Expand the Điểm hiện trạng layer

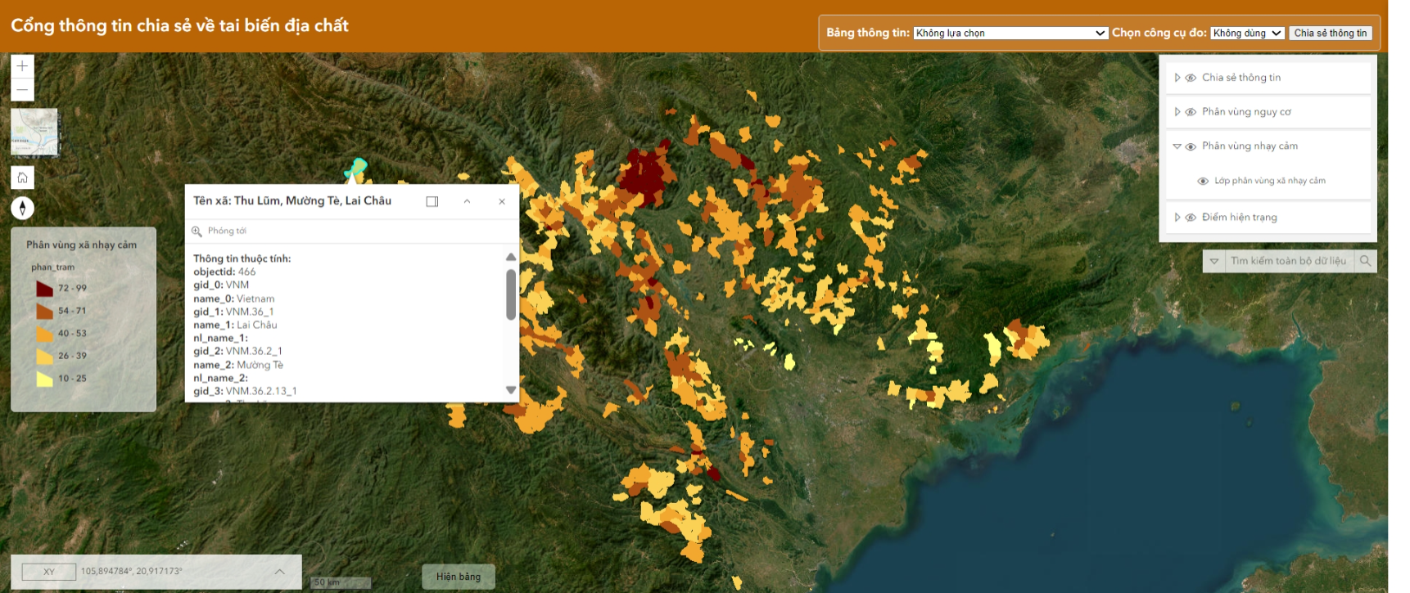click(x=1177, y=218)
